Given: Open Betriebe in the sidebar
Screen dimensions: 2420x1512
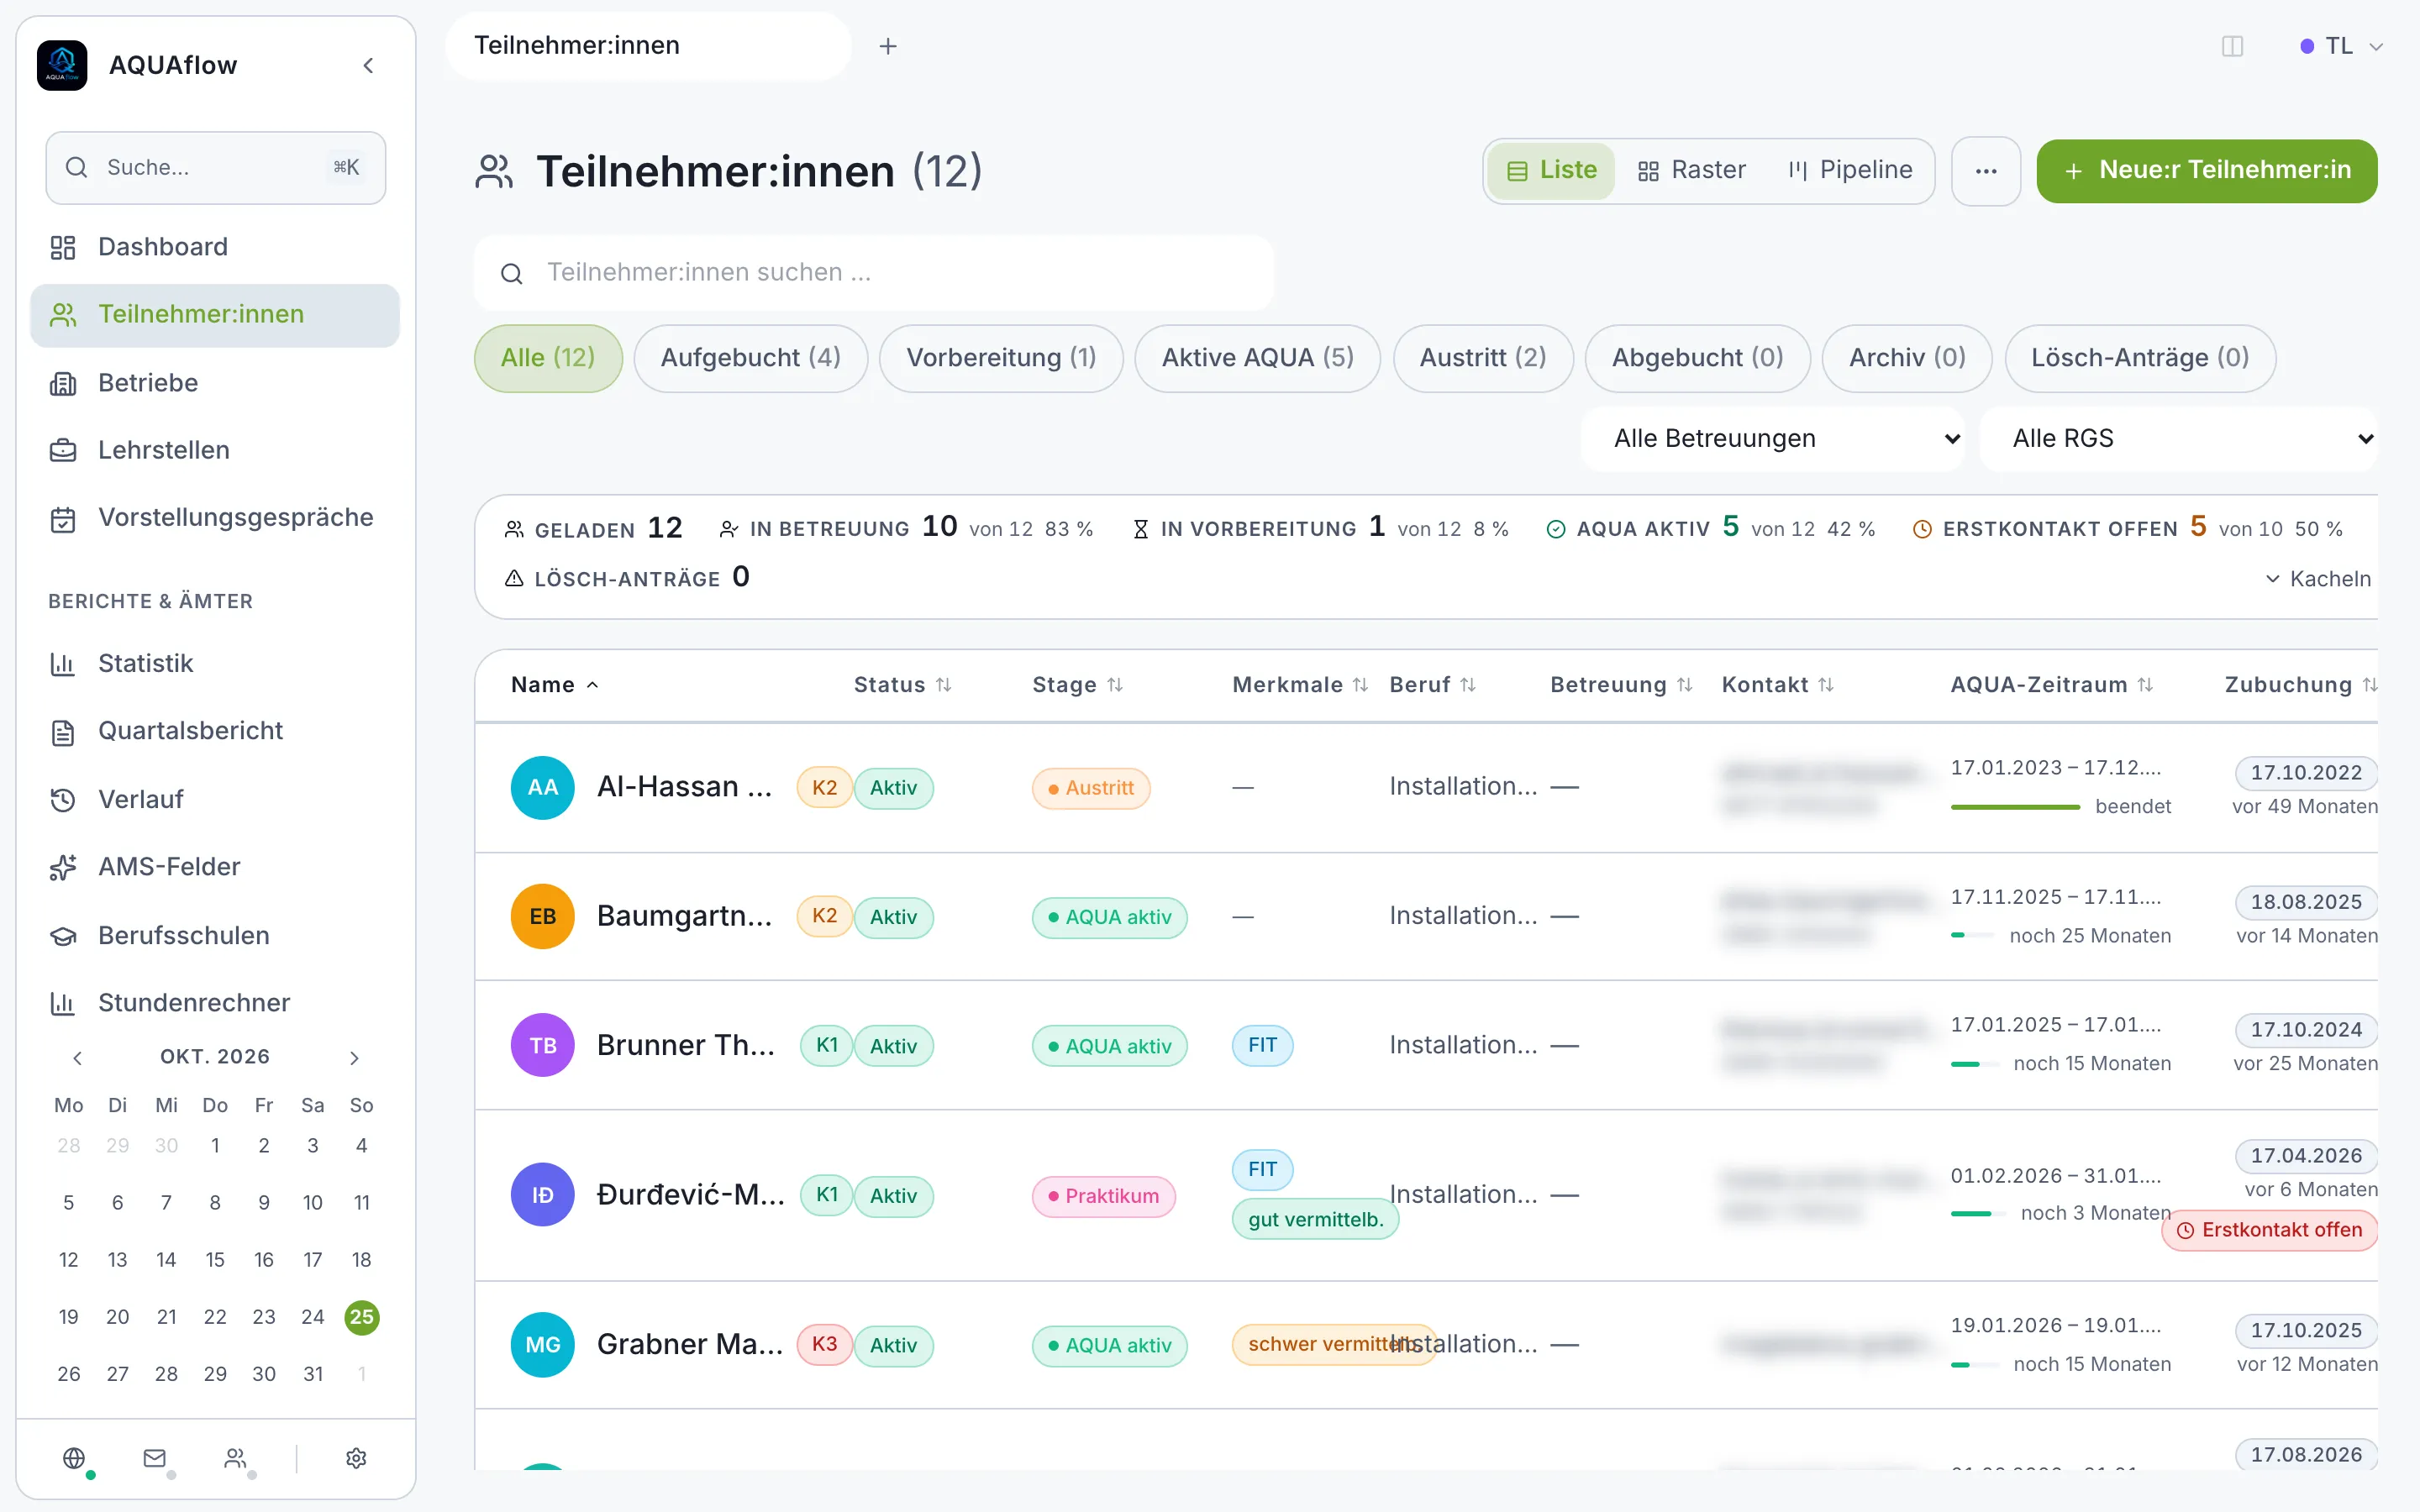Looking at the screenshot, I should 215,383.
